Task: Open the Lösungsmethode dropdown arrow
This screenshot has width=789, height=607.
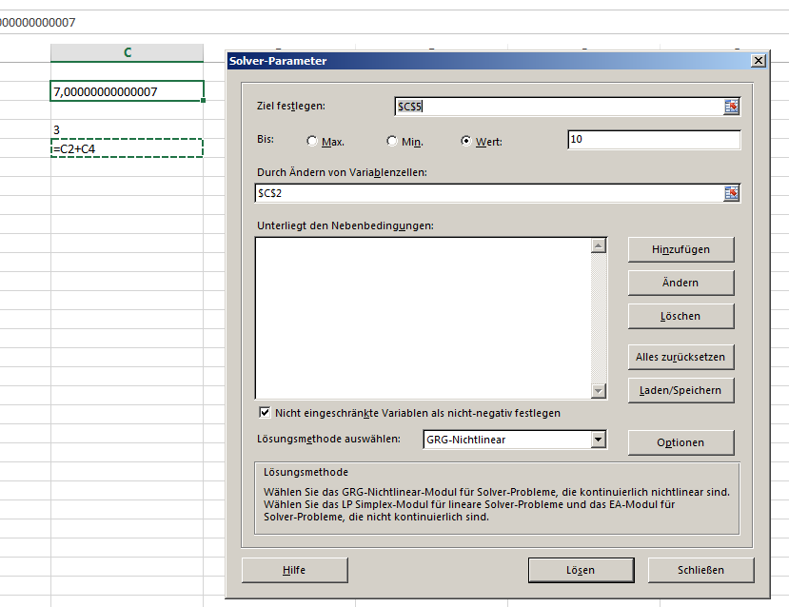Action: coord(598,440)
